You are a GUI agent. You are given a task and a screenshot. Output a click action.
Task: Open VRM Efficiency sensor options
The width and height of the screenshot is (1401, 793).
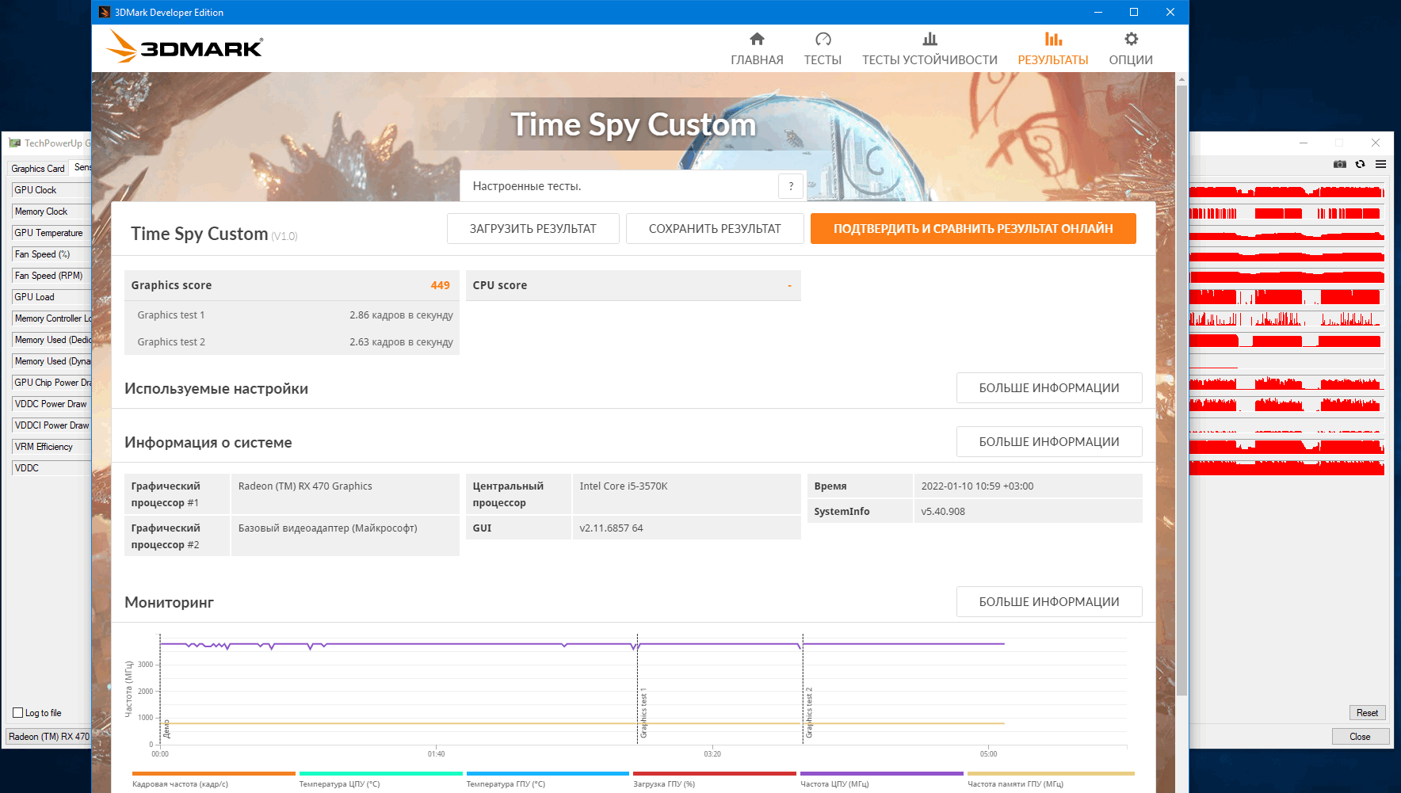[52, 447]
